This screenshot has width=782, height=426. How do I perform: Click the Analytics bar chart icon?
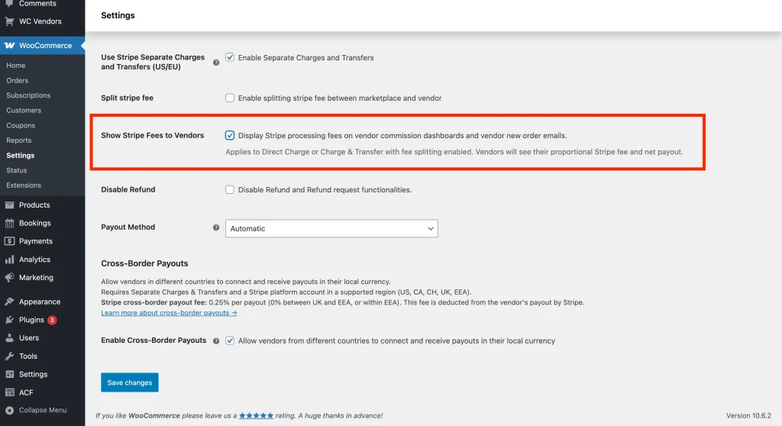[9, 260]
